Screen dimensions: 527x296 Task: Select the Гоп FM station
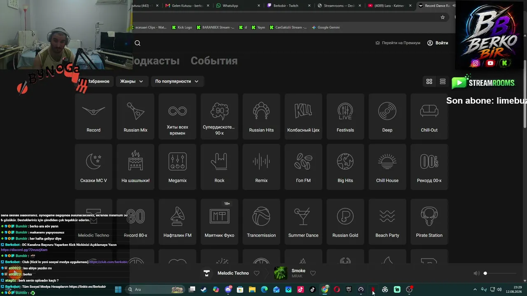[x=303, y=167]
